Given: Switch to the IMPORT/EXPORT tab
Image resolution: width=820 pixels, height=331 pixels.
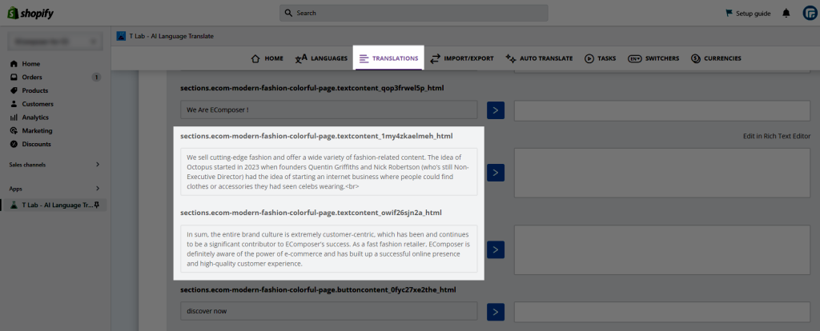Looking at the screenshot, I should pos(462,58).
